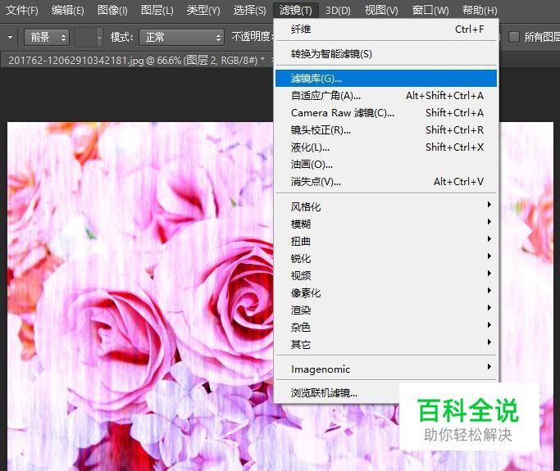
Task: Toggle the 所有图层 checkbox
Action: coord(513,37)
